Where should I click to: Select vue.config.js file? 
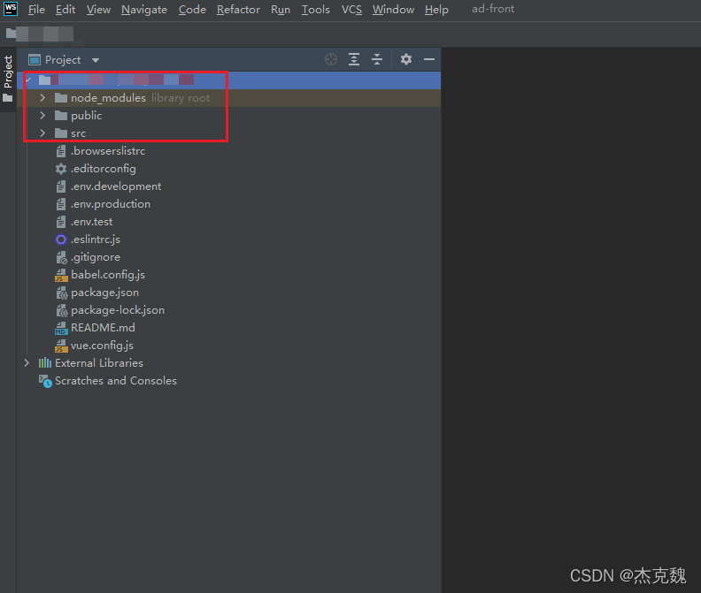pos(102,346)
